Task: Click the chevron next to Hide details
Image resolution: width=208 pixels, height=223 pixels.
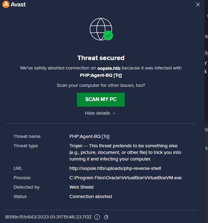Action: coord(114,113)
